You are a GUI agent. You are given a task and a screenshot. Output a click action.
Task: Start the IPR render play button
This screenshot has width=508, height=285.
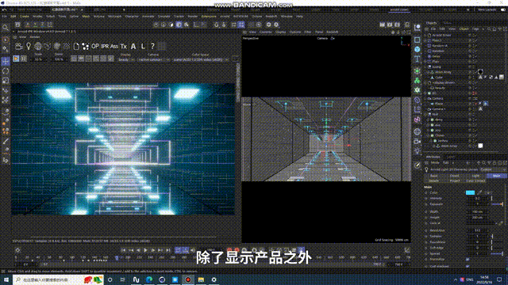(16, 59)
